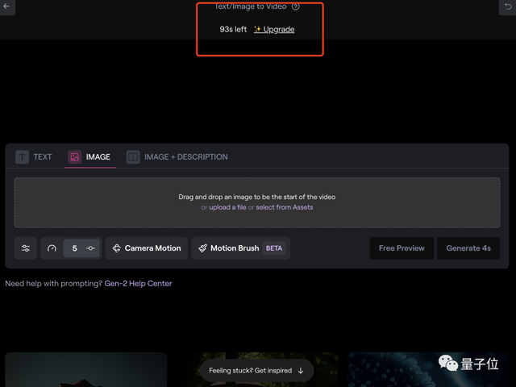The height and width of the screenshot is (387, 516).
Task: Click the upload a file link
Action: point(227,207)
